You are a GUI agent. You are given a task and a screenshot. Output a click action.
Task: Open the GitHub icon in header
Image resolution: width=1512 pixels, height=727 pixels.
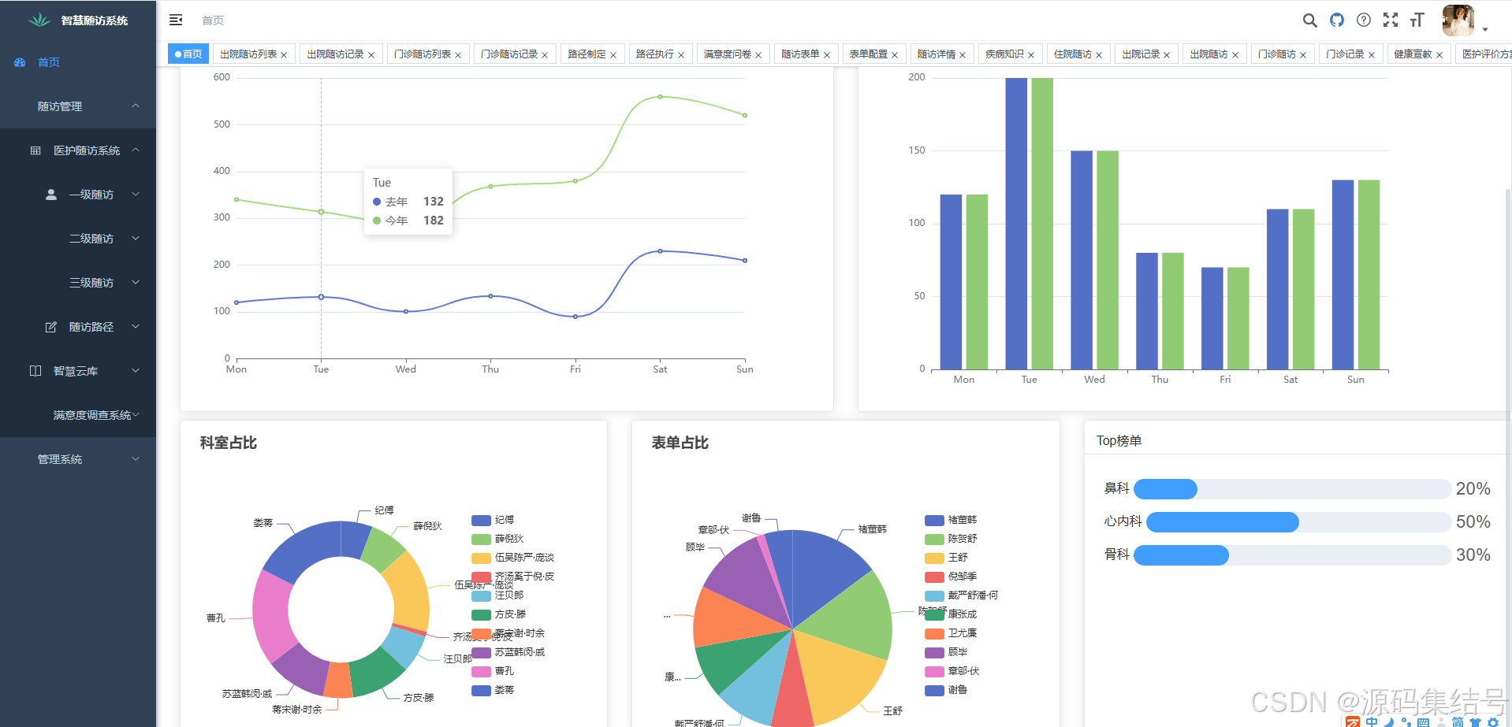coord(1337,20)
